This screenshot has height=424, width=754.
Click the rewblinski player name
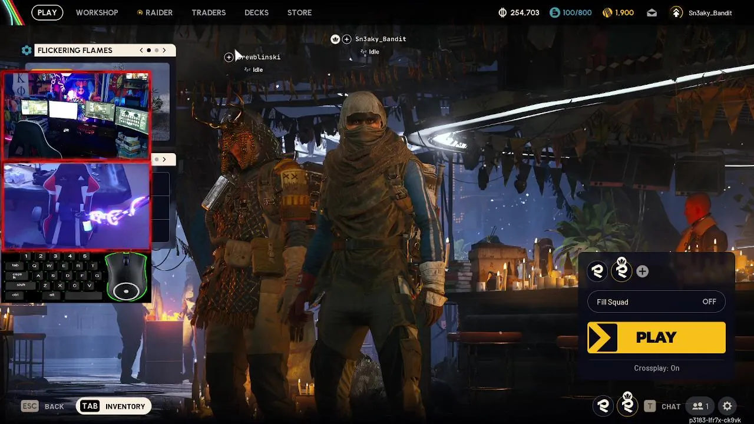pos(259,57)
